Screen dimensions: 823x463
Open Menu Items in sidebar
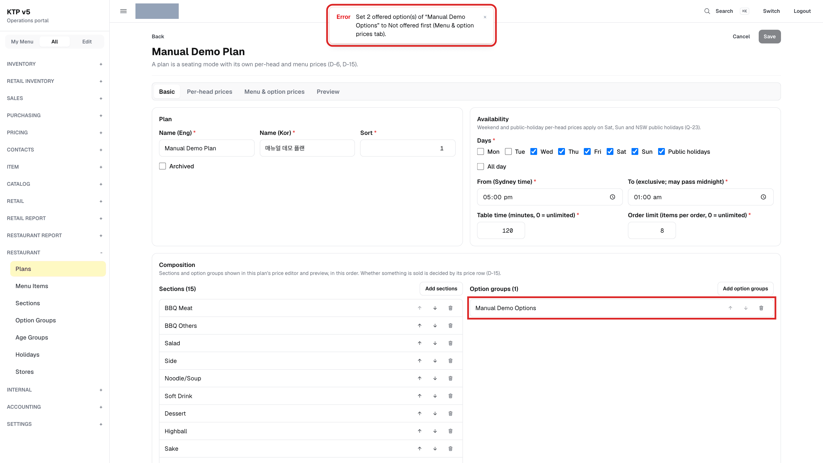(x=58, y=286)
